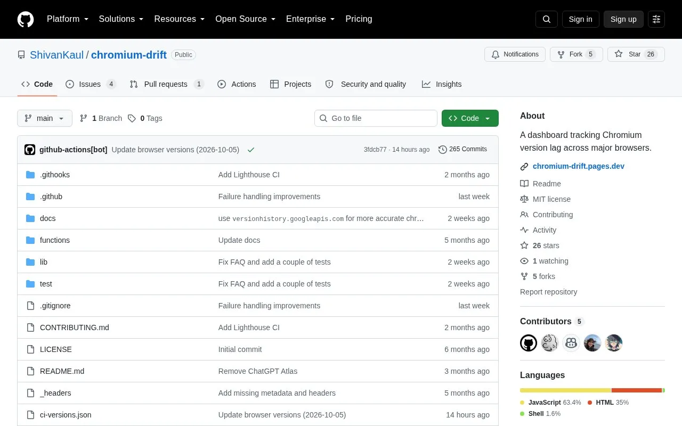Open the .gitignore file
This screenshot has height=426, width=682.
pyautogui.click(x=55, y=306)
